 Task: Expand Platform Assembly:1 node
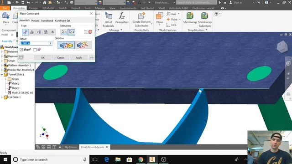2,65
